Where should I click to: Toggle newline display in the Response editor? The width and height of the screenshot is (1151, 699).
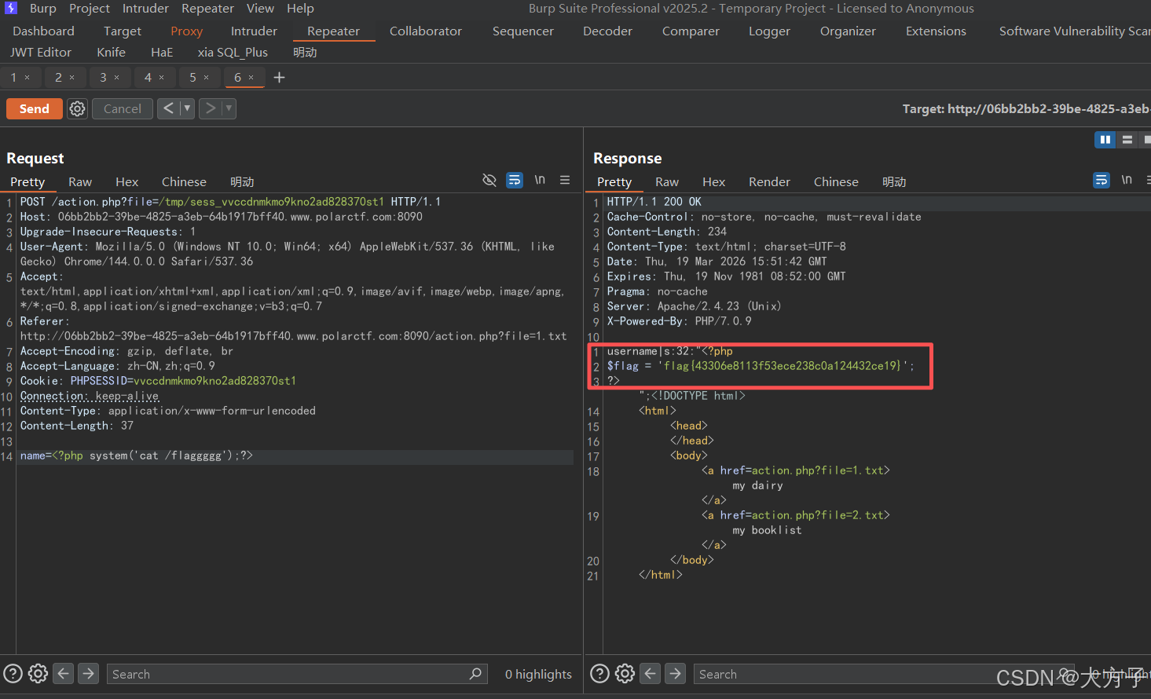coord(1127,180)
